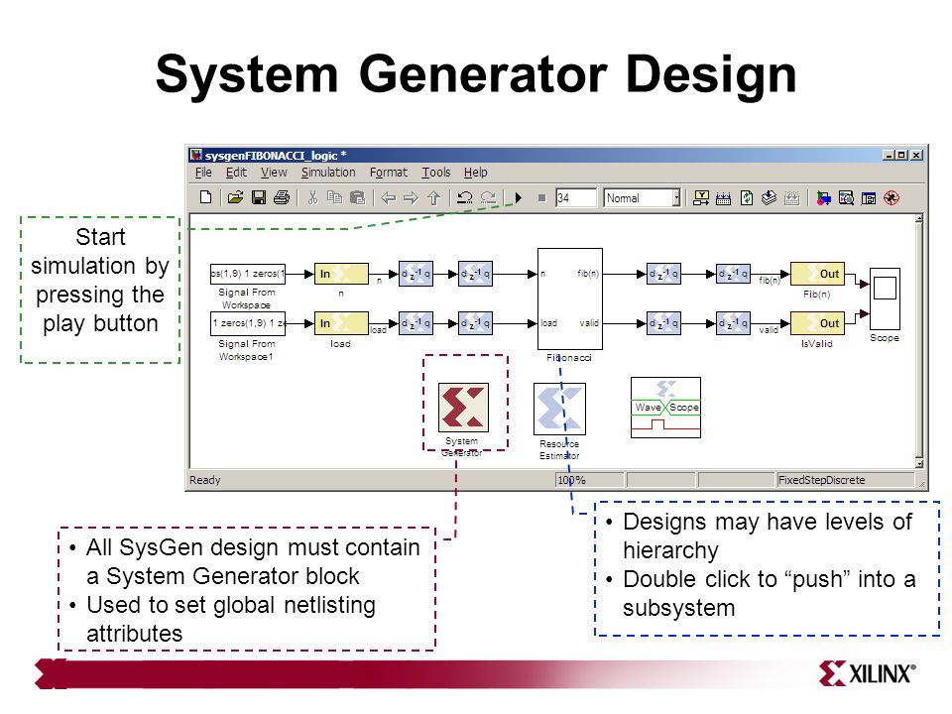Click the Debug icon at toolbar end

(x=892, y=198)
